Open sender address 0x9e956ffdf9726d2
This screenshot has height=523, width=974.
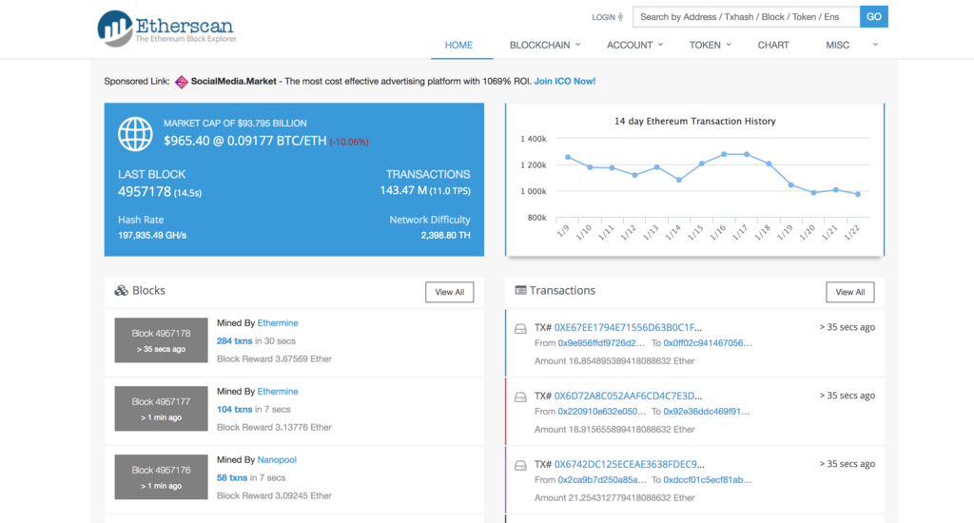click(x=601, y=343)
